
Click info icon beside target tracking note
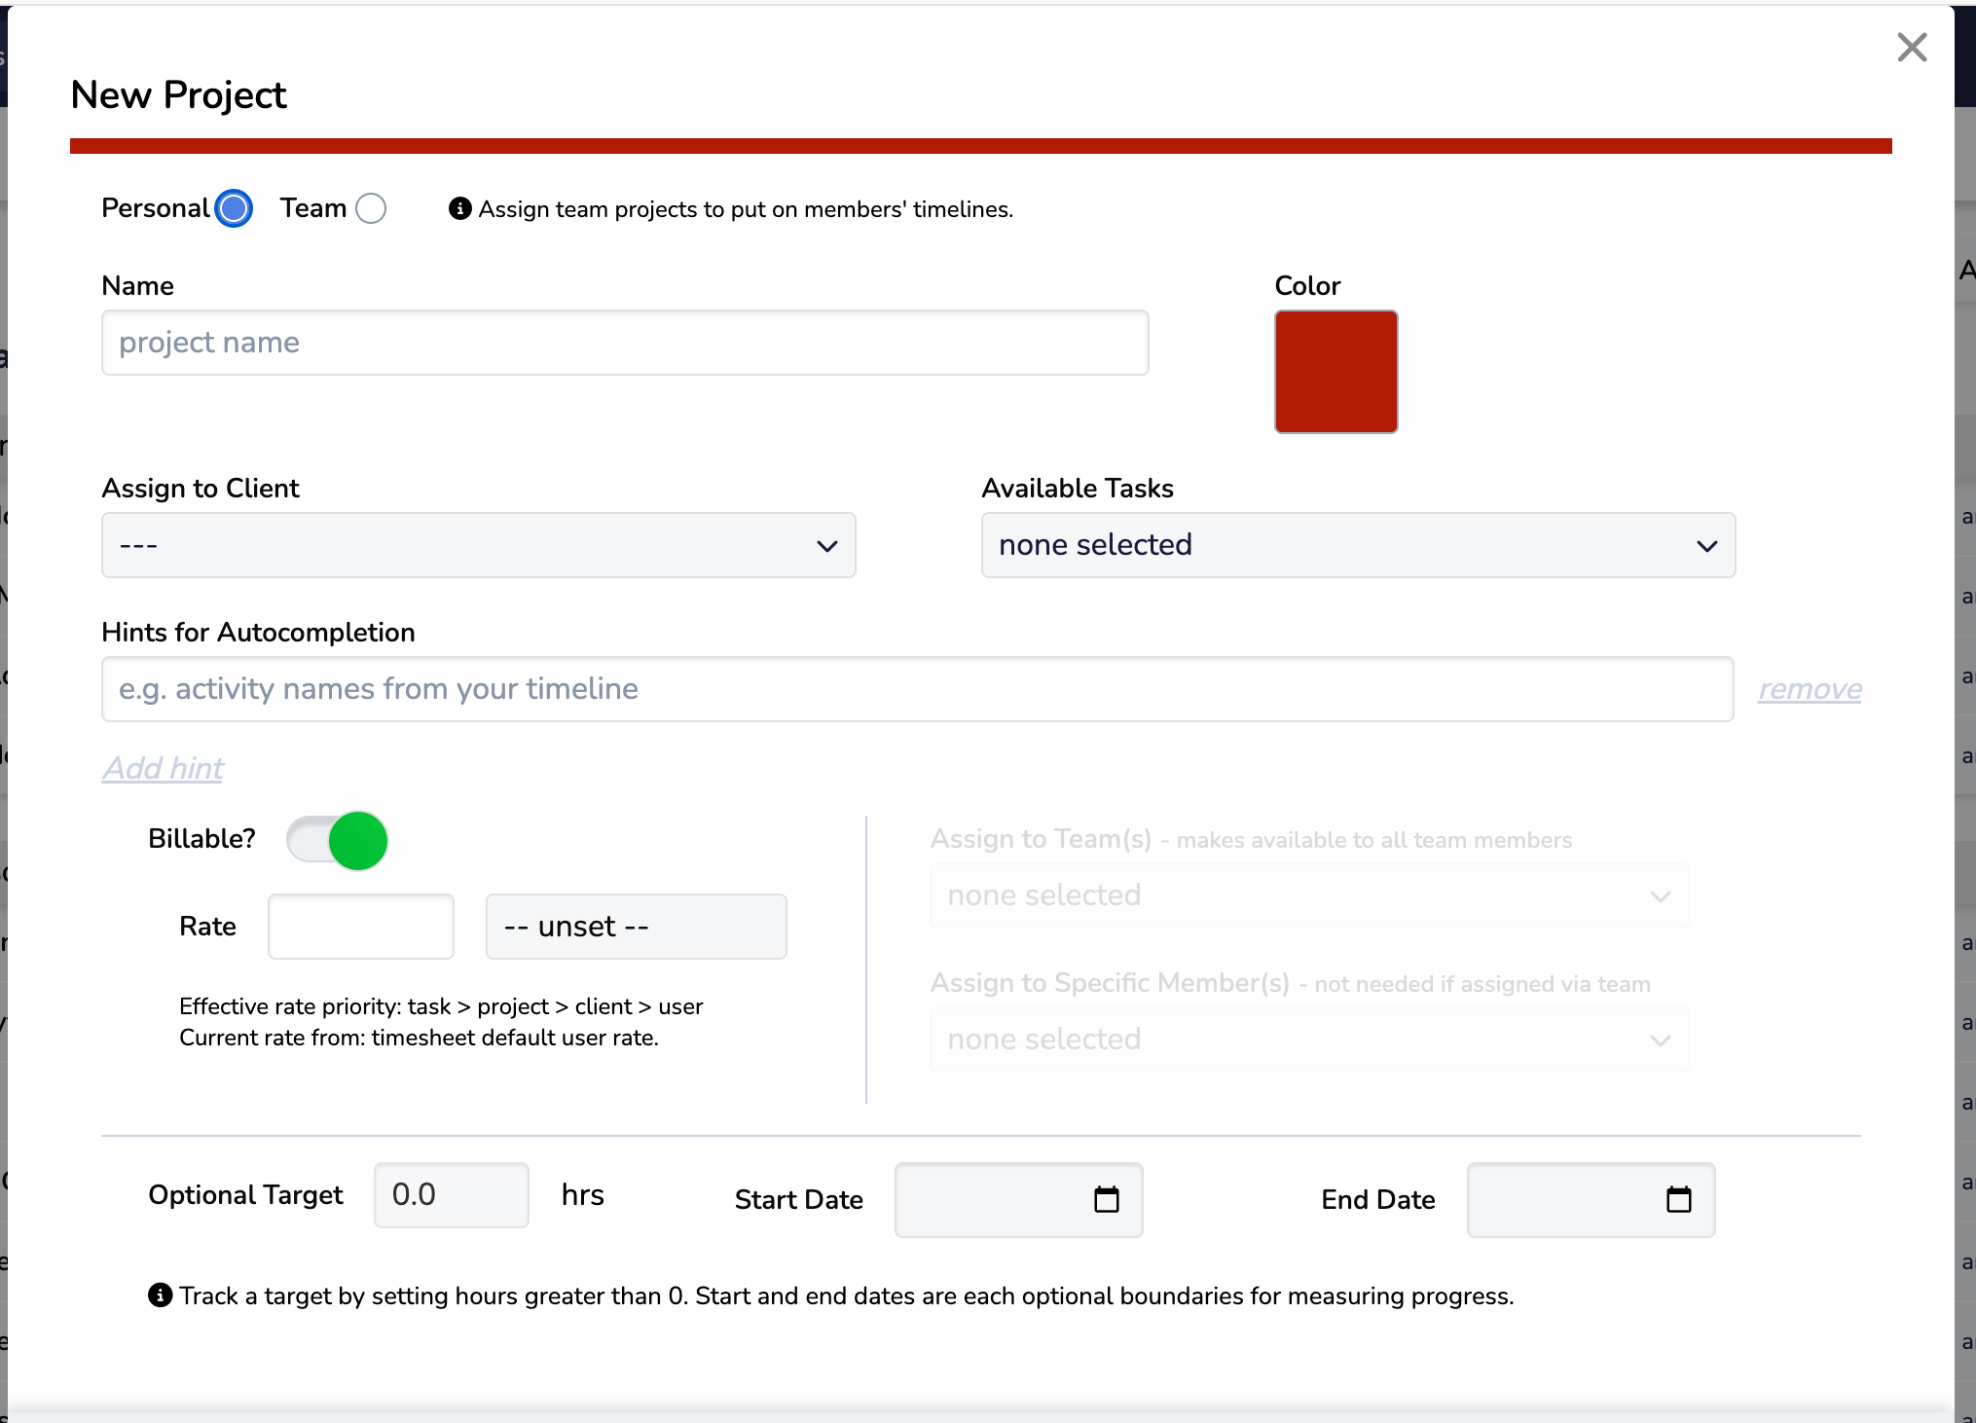[x=160, y=1295]
